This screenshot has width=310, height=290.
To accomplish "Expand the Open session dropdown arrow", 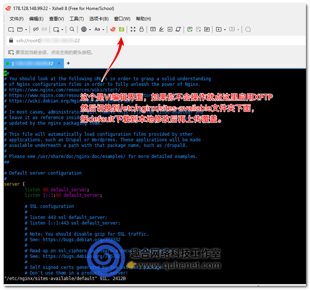I will (x=26, y=30).
